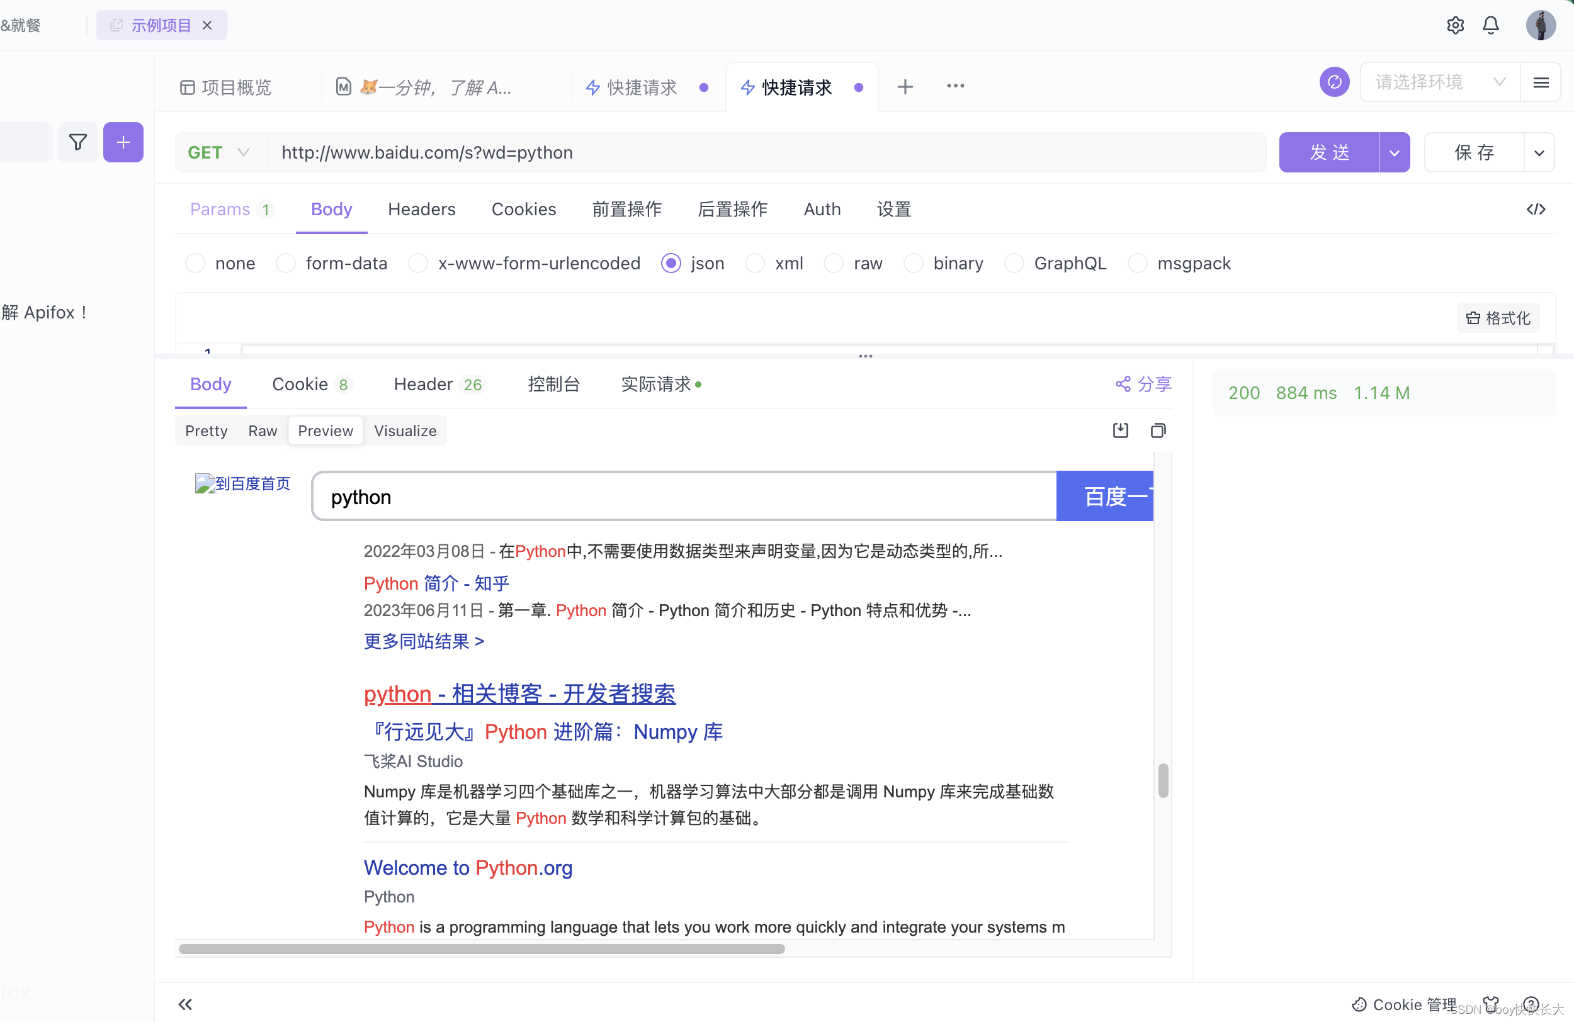1574x1022 pixels.
Task: Open the 前置操作 tab
Action: pos(626,210)
